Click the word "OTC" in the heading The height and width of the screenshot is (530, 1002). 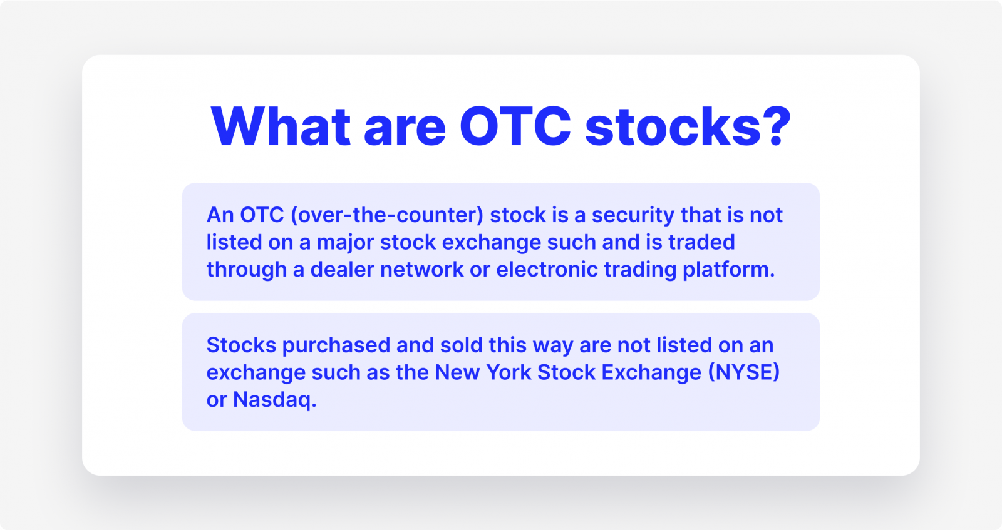pyautogui.click(x=515, y=126)
